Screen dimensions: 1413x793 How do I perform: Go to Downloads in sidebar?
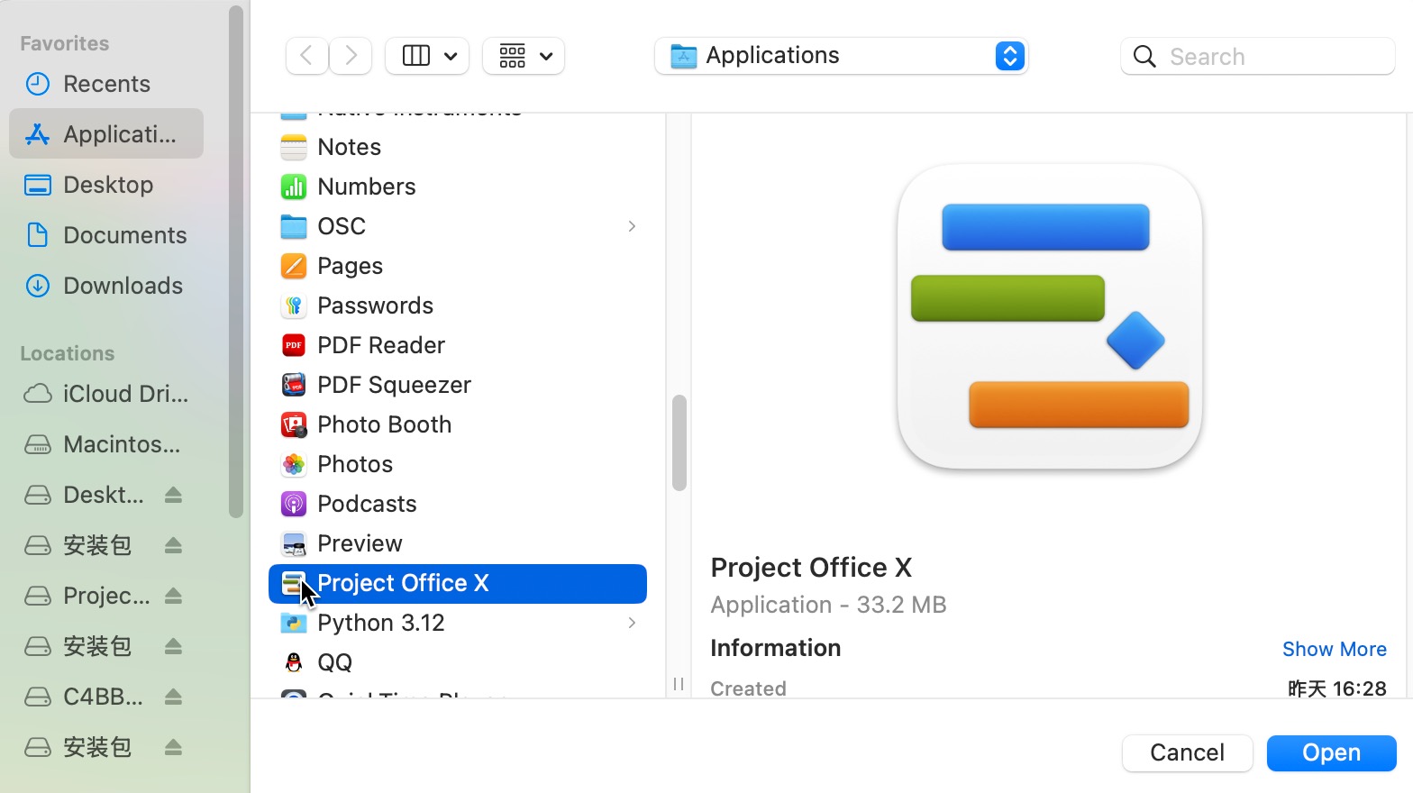(x=123, y=286)
